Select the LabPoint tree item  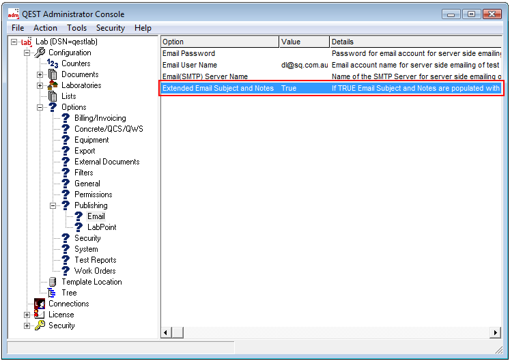click(102, 227)
